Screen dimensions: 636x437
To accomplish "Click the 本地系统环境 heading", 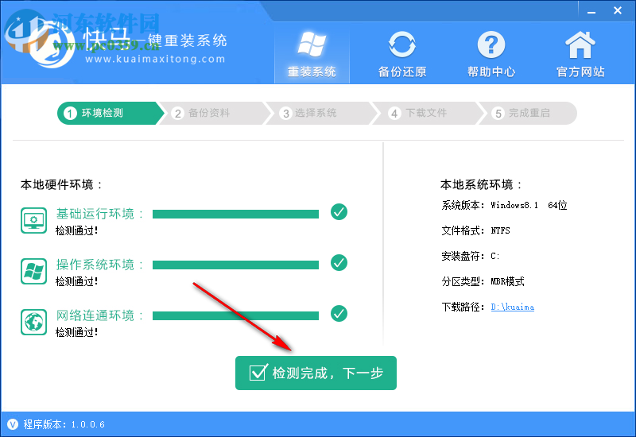I will [x=481, y=185].
